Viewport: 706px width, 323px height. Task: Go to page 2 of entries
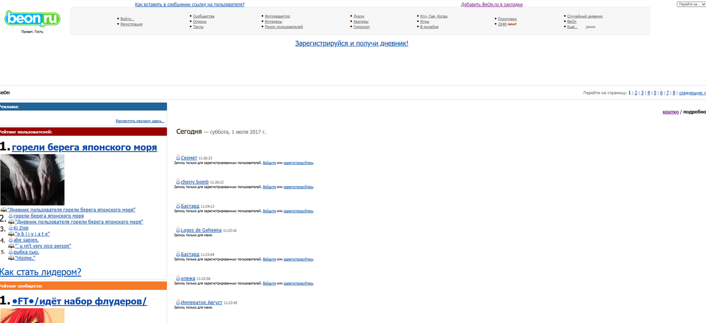point(635,93)
